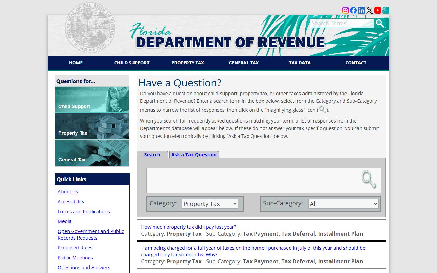This screenshot has height=273, width=437.
Task: Select the Child Support questions image
Action: 92,100
